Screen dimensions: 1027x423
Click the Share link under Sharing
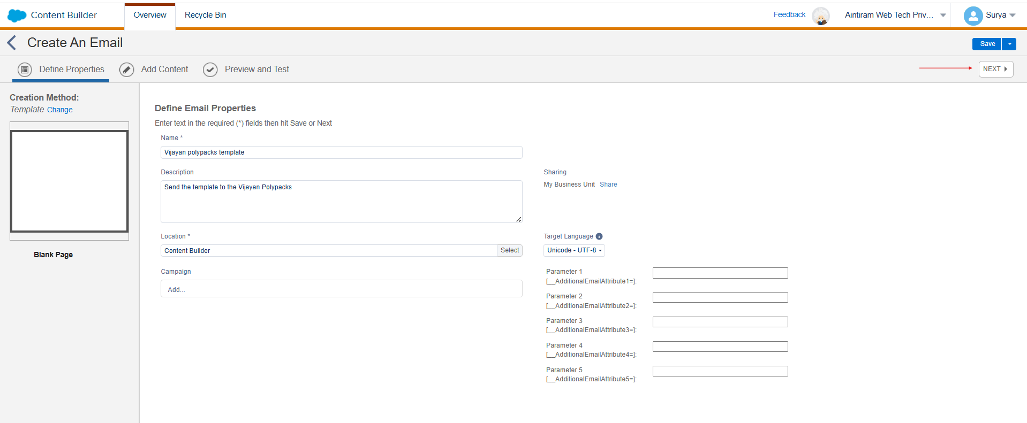[x=608, y=184]
